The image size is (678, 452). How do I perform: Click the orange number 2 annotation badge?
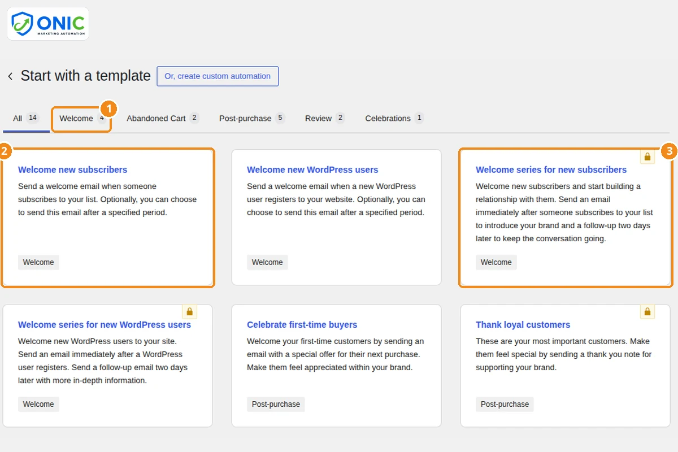[x=5, y=151]
